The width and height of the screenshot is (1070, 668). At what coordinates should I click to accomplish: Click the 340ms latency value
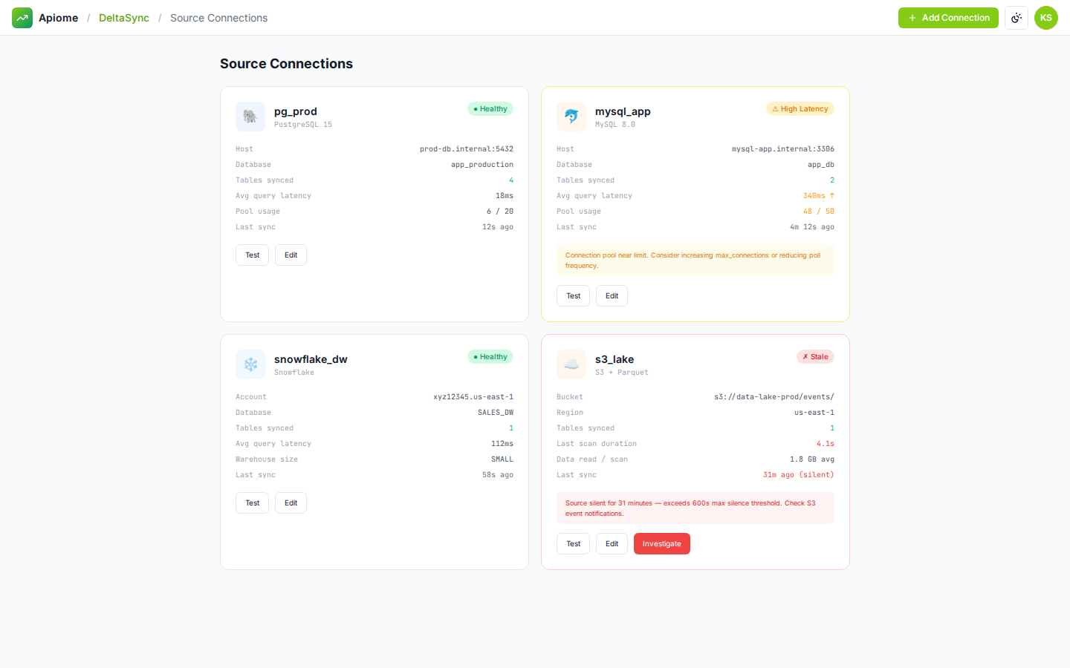819,196
